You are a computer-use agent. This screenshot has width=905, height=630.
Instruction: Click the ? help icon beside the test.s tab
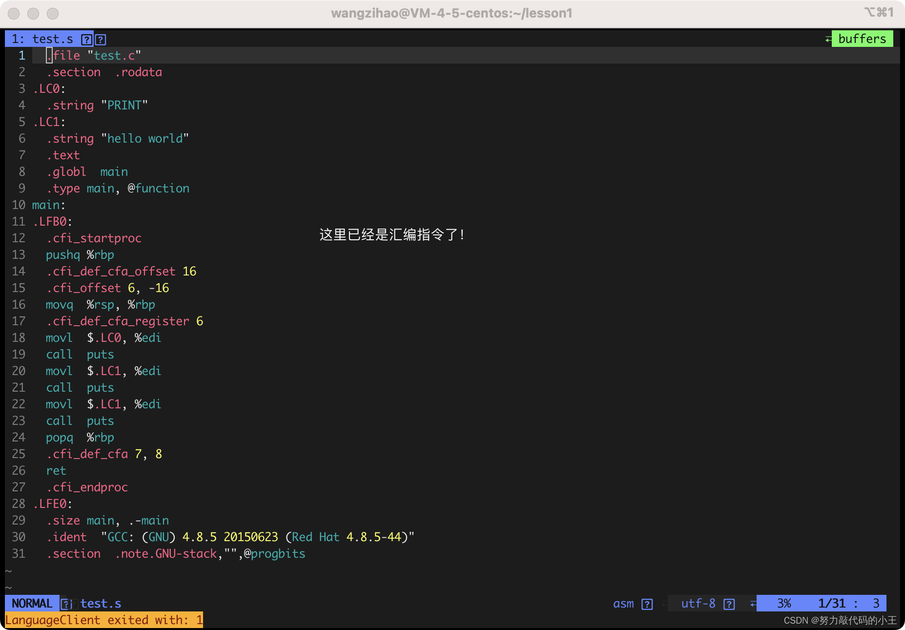pyautogui.click(x=86, y=39)
